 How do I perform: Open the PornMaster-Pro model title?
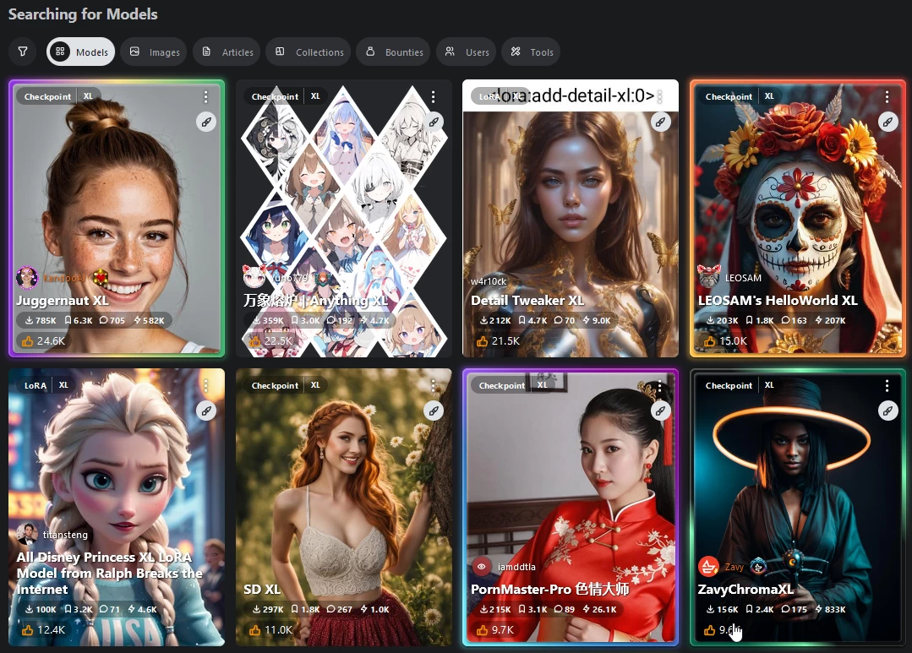[x=549, y=590]
